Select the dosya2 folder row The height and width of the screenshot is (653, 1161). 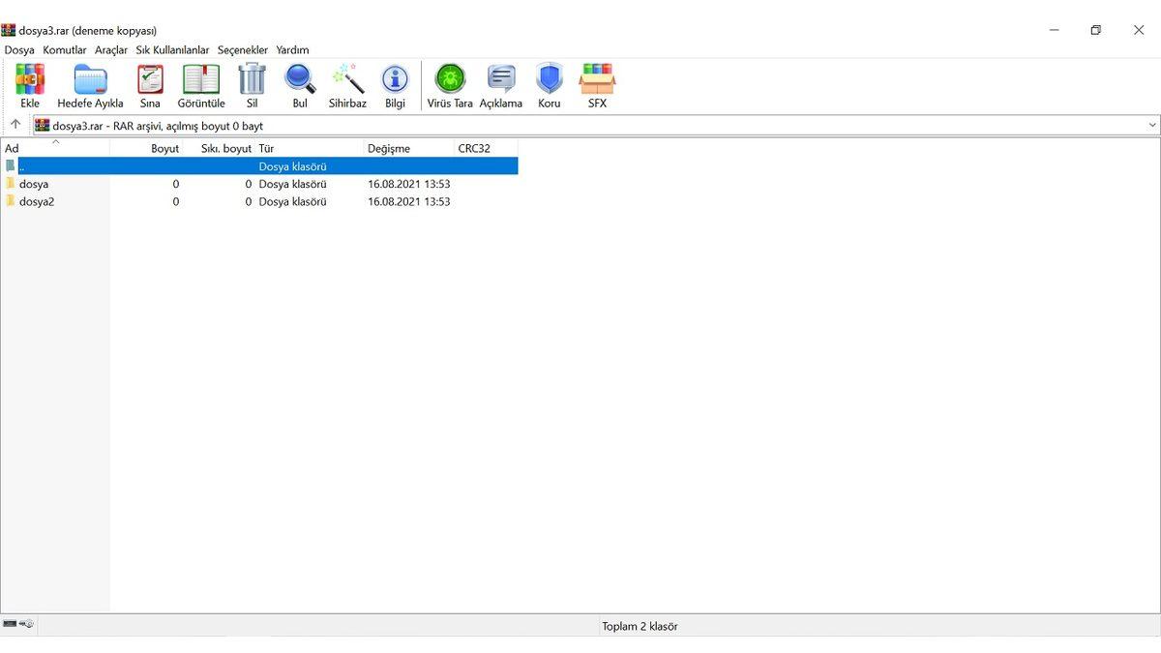(x=37, y=202)
